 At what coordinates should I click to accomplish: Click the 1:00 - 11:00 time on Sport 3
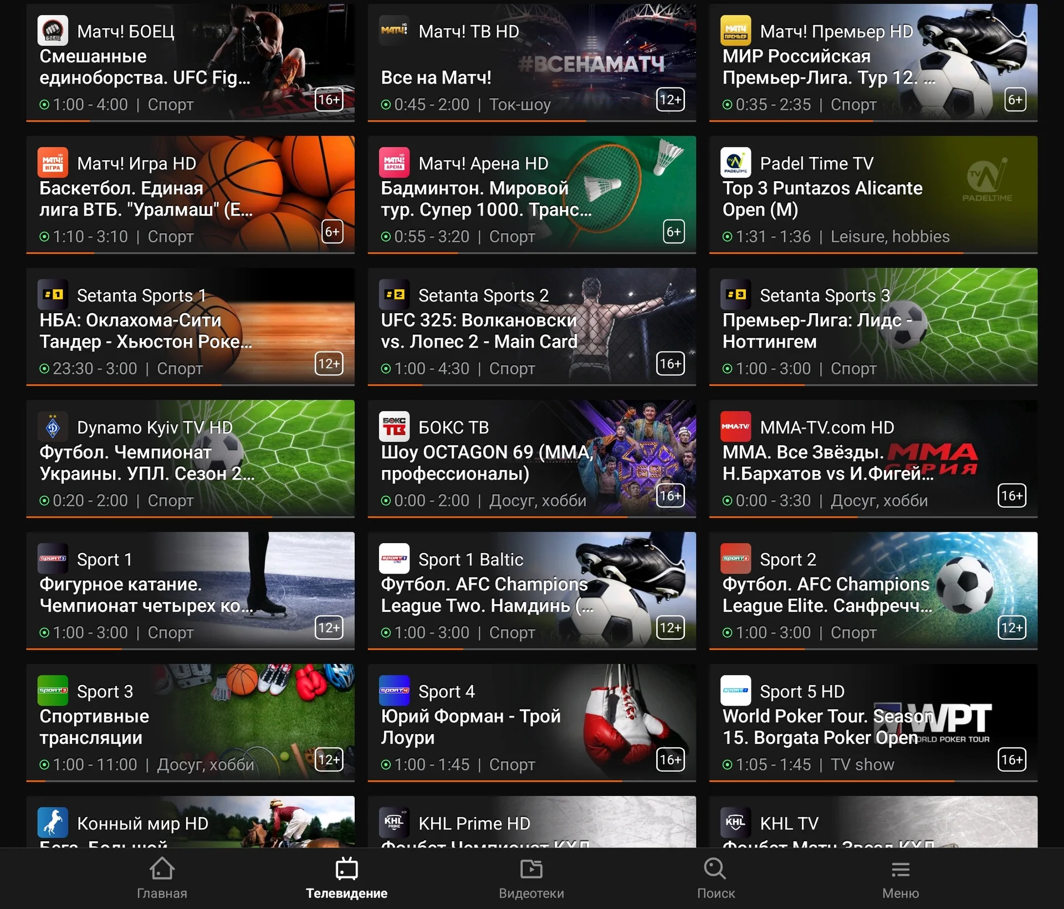(95, 764)
